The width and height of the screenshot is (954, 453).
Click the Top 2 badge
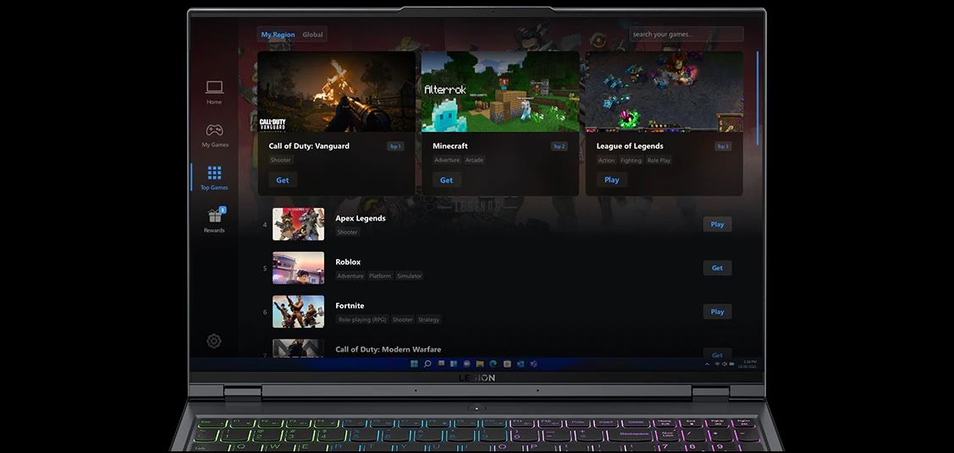click(560, 146)
